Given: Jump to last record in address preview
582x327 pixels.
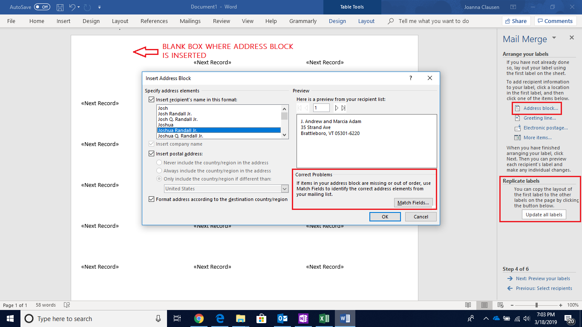Looking at the screenshot, I should [343, 108].
